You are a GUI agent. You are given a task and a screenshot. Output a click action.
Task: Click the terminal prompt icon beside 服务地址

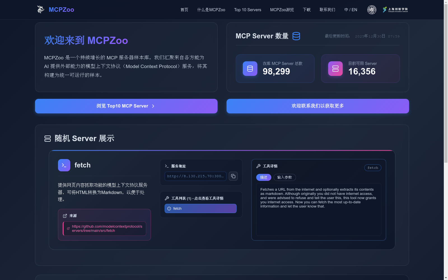pos(167,166)
